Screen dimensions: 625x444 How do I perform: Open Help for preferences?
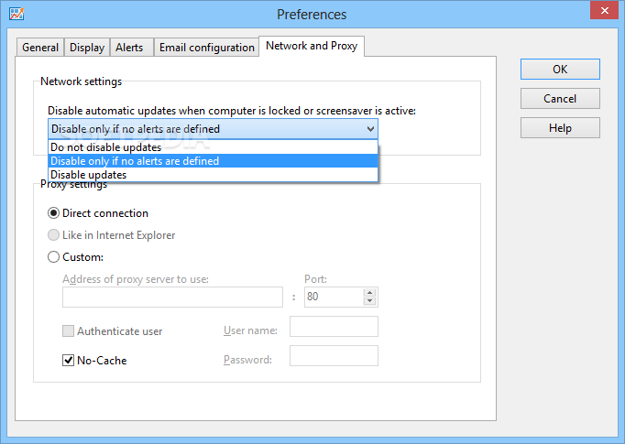[560, 128]
